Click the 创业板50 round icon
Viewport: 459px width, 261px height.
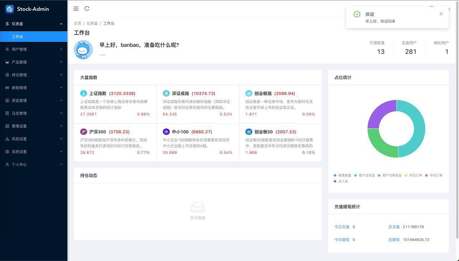(249, 132)
